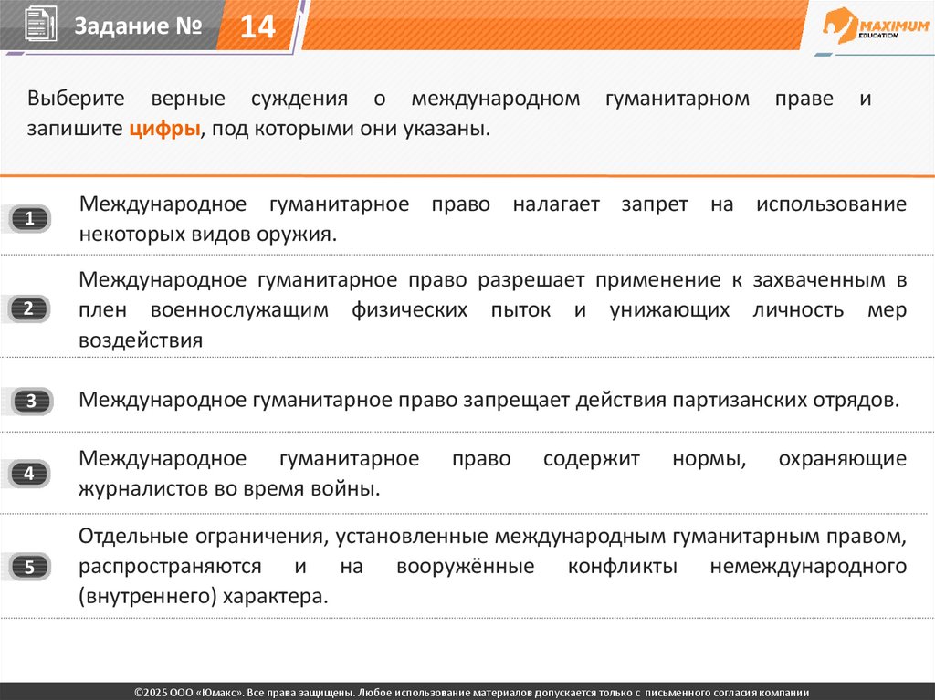The image size is (935, 700).
Task: Click statement about физических пыток военнослужащим
Action: pyautogui.click(x=492, y=309)
